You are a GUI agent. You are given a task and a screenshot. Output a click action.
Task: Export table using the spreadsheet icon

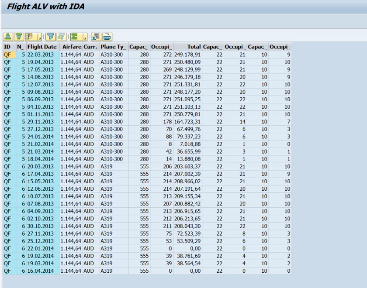point(96,37)
